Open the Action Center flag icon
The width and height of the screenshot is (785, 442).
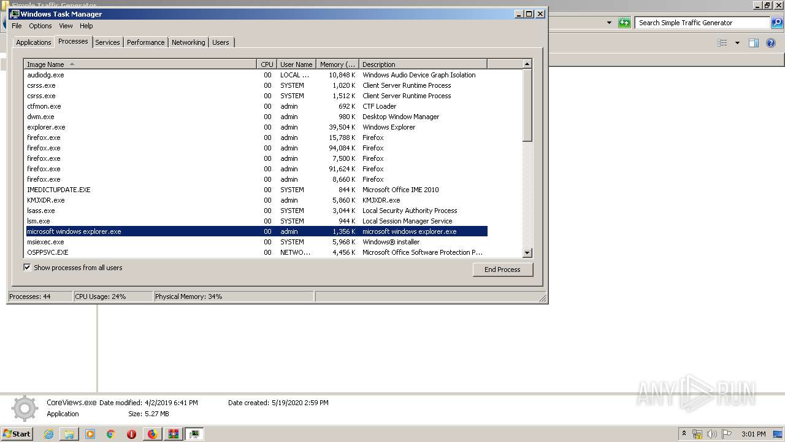tap(727, 434)
